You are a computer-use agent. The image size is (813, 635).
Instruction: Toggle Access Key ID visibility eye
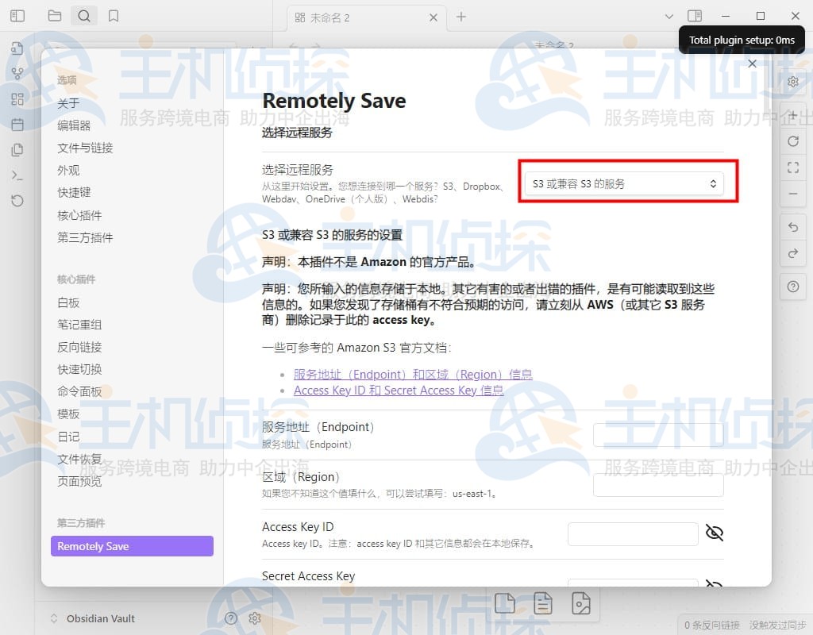pyautogui.click(x=714, y=533)
